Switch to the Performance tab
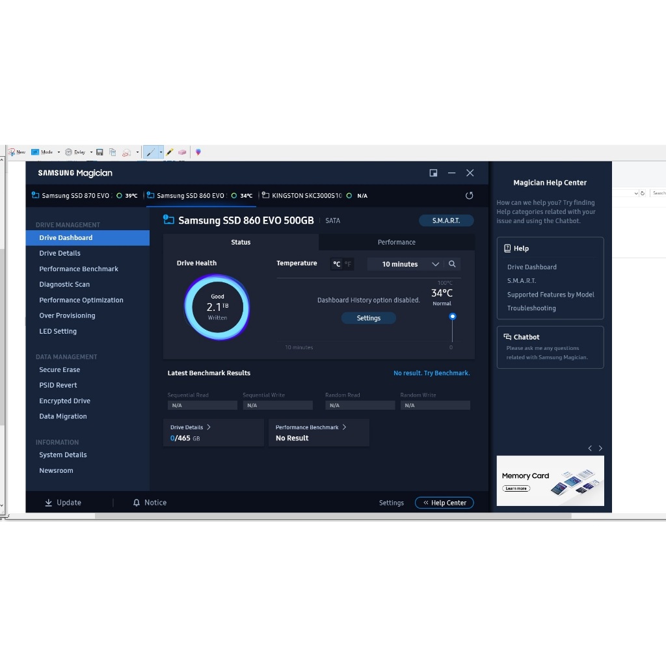 tap(396, 242)
